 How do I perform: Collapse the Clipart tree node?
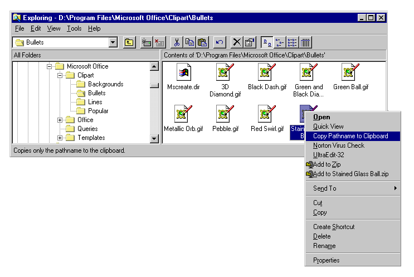(x=60, y=76)
